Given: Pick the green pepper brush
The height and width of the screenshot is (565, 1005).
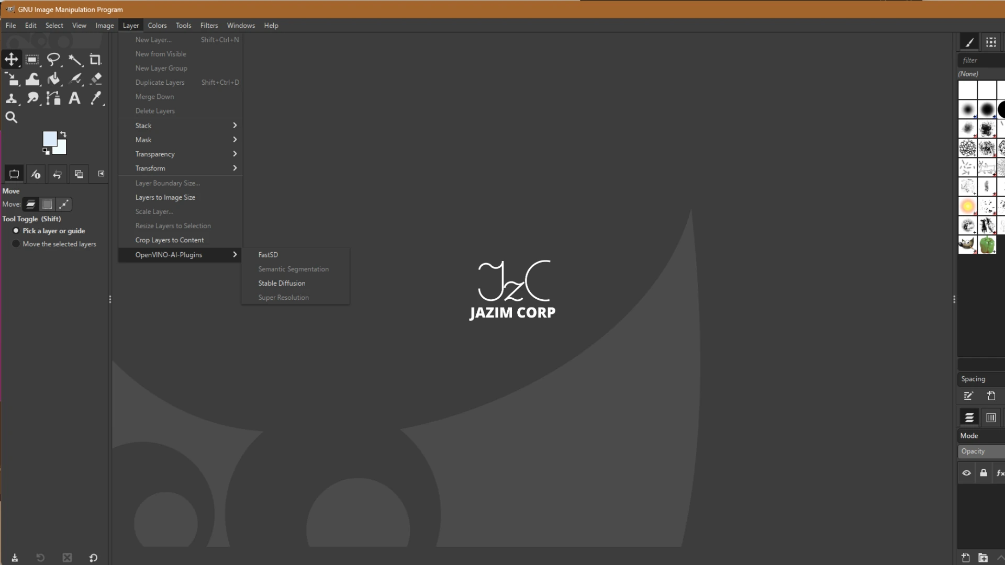Looking at the screenshot, I should click(x=987, y=245).
